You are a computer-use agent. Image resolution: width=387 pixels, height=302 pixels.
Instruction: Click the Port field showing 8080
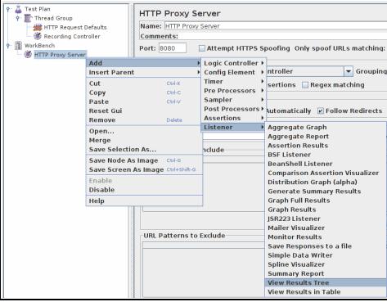173,48
